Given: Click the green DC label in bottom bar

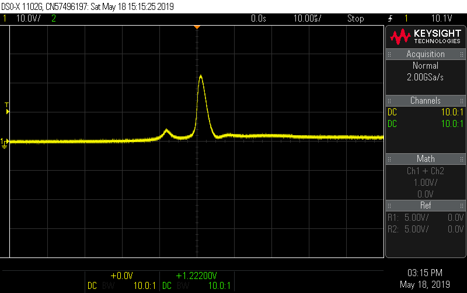Looking at the screenshot, I should tap(167, 286).
